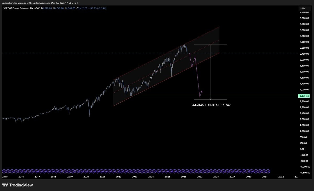314x191 pixels.
Task: Click the 2025 label on the time axis
Action: tap(167, 177)
